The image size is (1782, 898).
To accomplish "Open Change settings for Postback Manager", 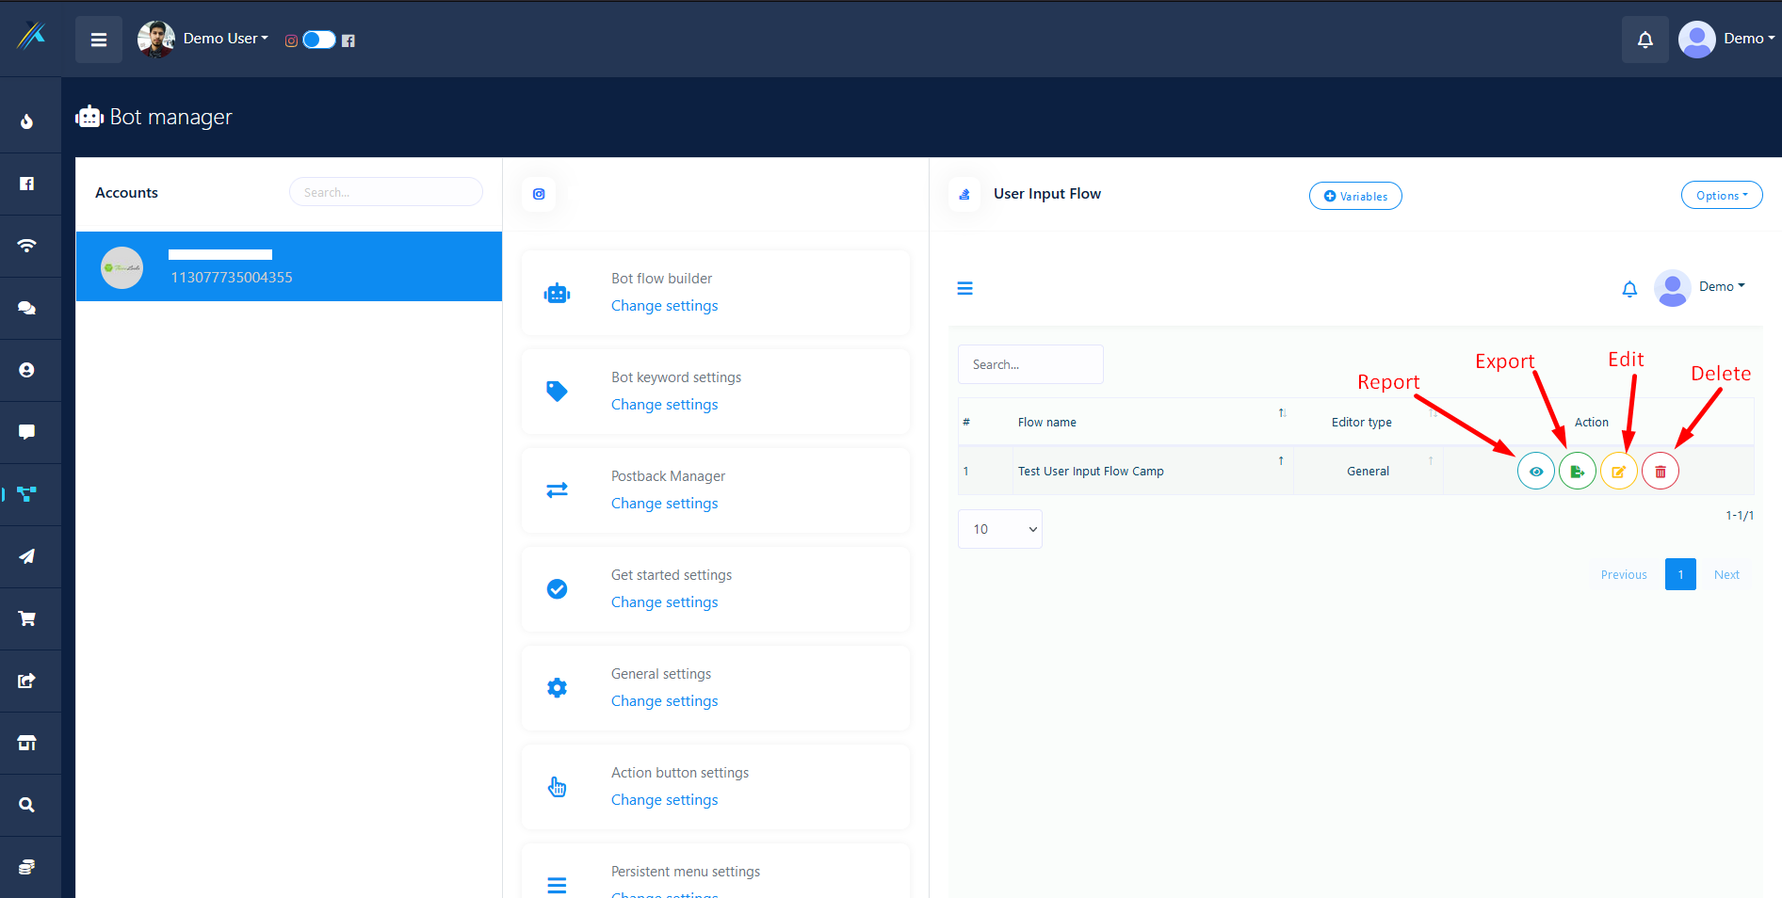I will point(665,504).
